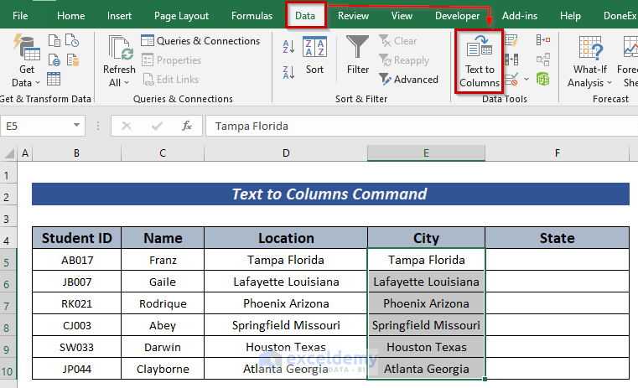Click the Insert Function fx icon

[x=187, y=126]
